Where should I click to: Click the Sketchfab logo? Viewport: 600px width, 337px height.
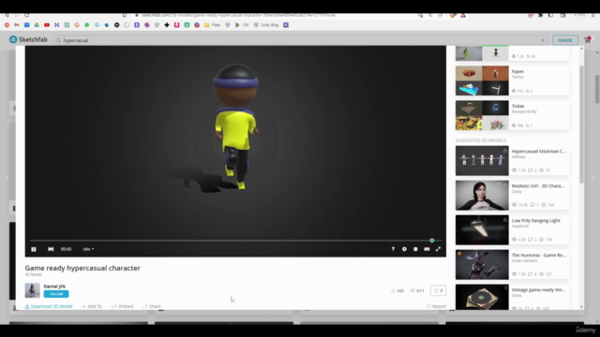pos(28,39)
